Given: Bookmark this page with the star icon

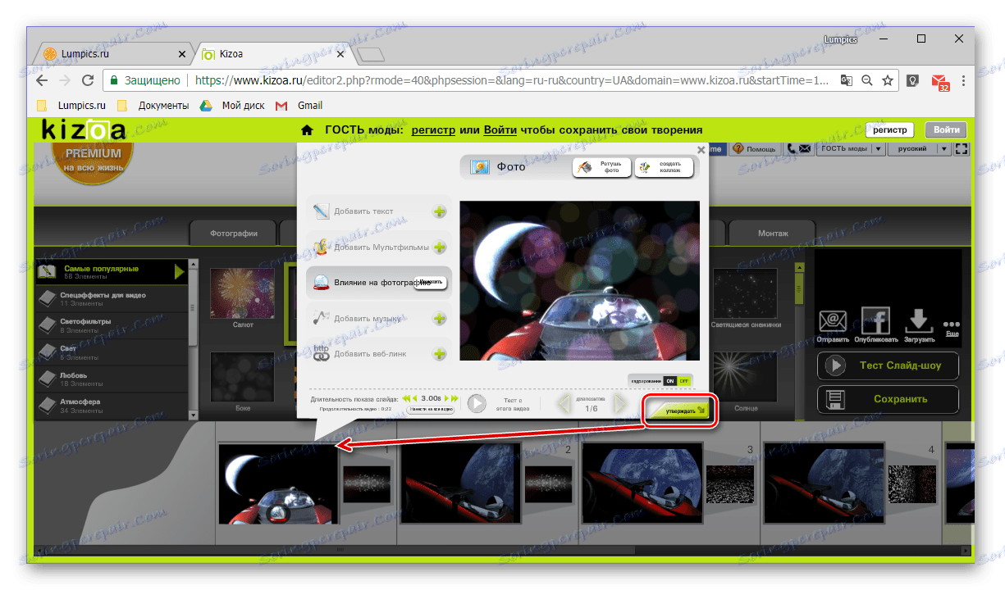Looking at the screenshot, I should point(888,80).
